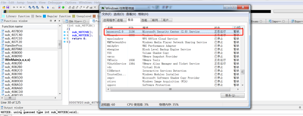
Task: Toggle breakpoint dot on return 0 line
Action: [x=65, y=38]
